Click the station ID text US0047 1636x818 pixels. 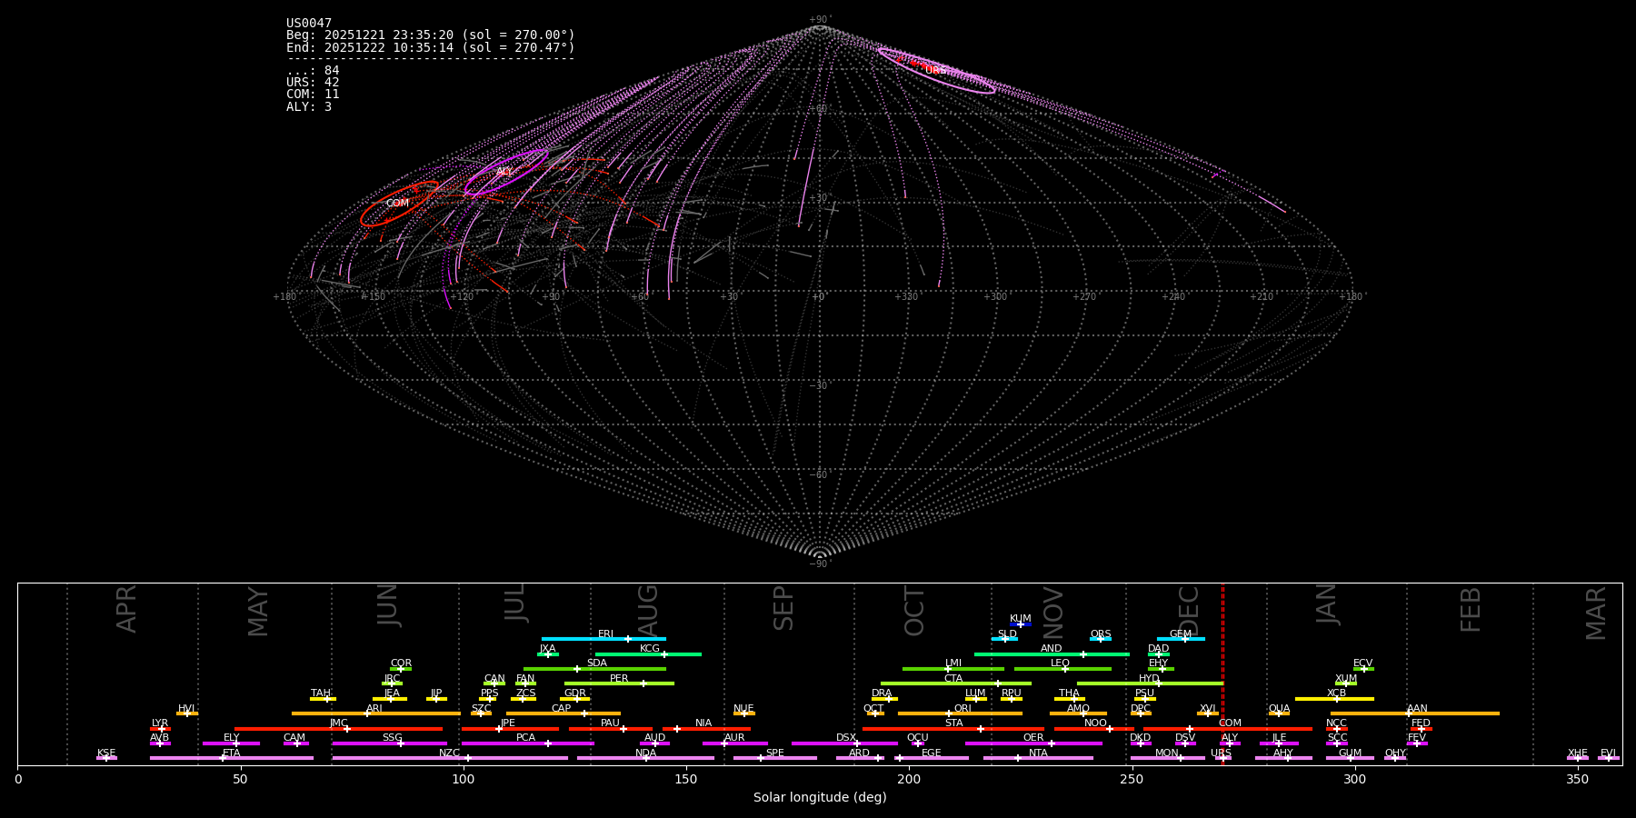(x=309, y=24)
